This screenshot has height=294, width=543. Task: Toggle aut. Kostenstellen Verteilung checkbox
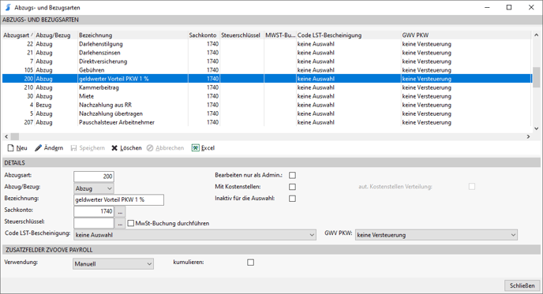[x=472, y=187]
